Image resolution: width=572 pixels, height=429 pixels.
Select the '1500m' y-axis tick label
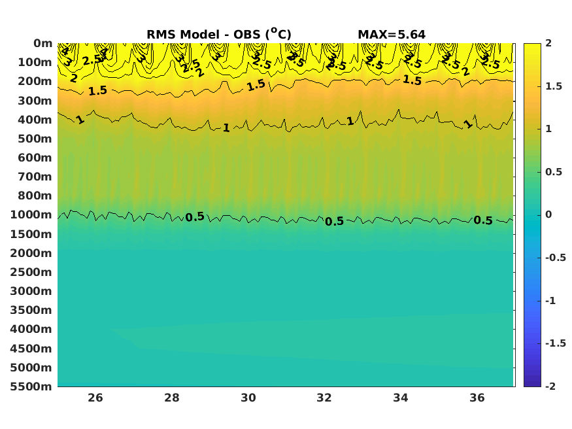point(31,234)
